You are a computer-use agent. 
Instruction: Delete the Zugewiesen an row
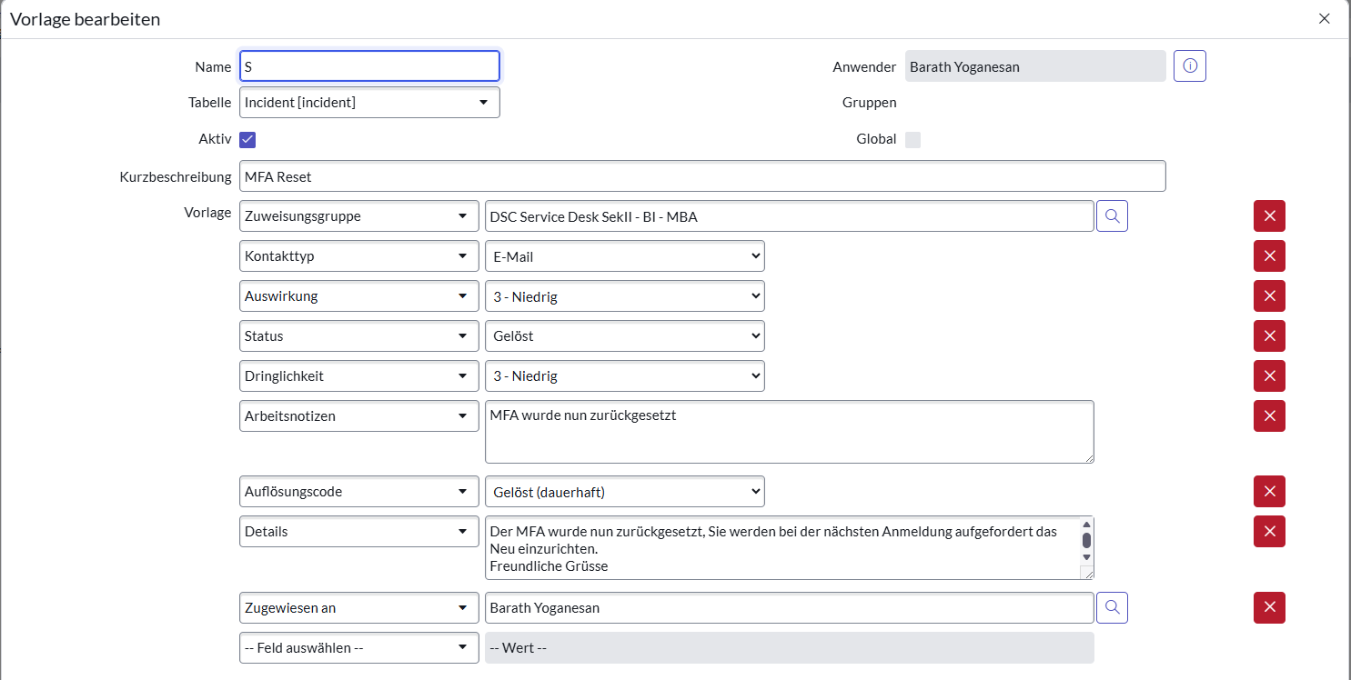pyautogui.click(x=1269, y=607)
